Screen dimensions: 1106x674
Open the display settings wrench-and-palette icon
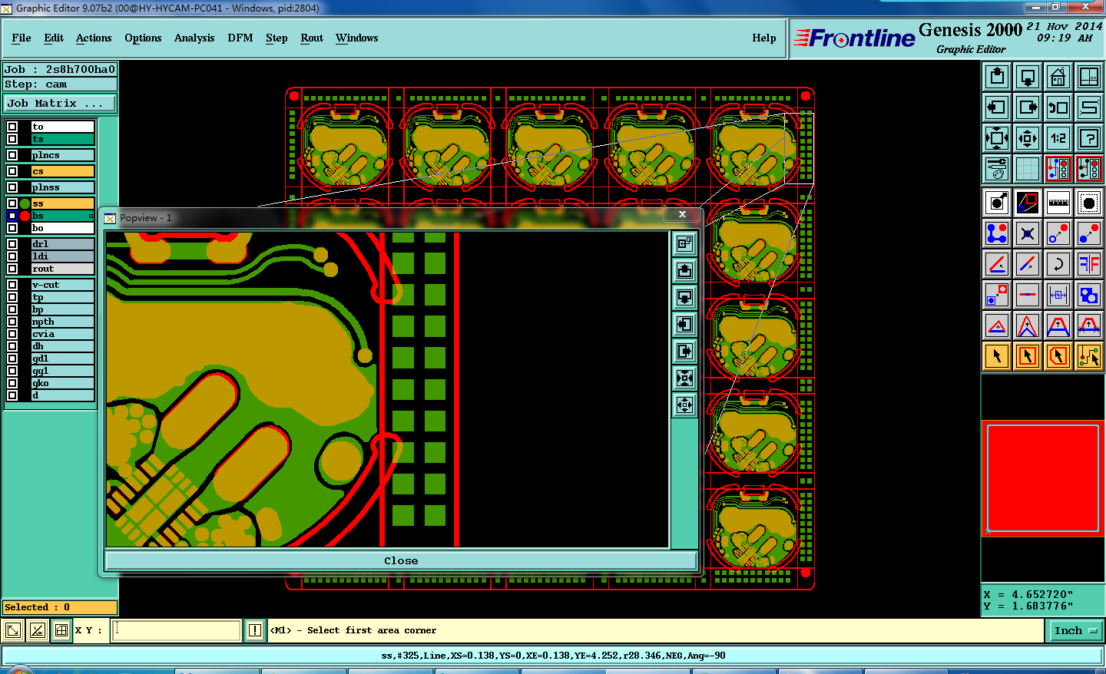(997, 168)
